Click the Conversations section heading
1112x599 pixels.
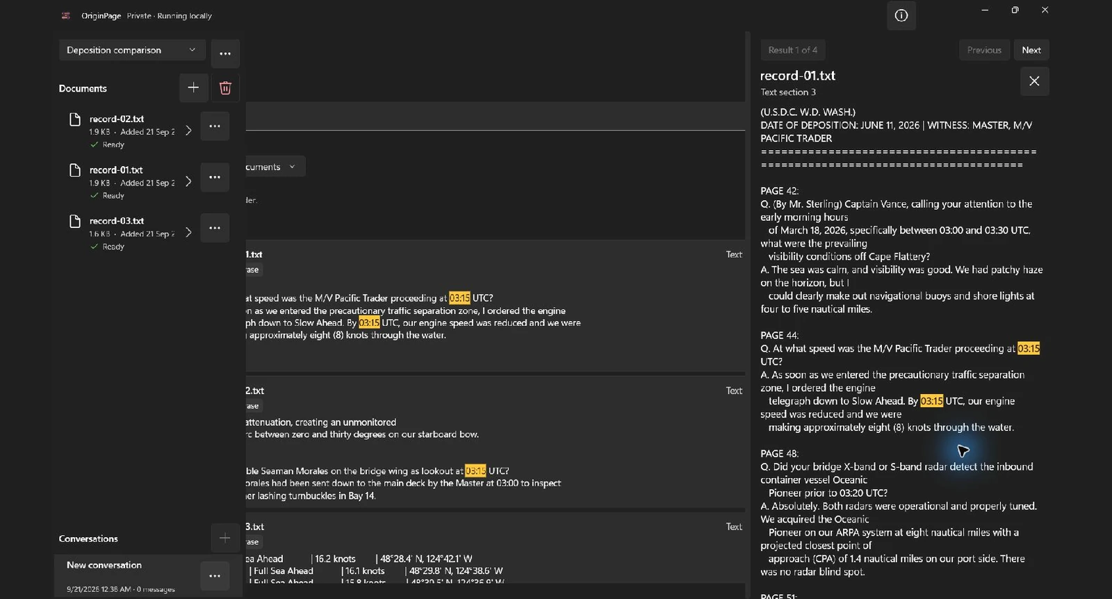88,539
